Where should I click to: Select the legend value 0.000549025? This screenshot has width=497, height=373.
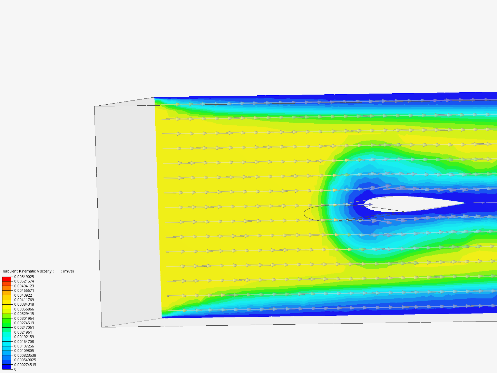pyautogui.click(x=25, y=360)
